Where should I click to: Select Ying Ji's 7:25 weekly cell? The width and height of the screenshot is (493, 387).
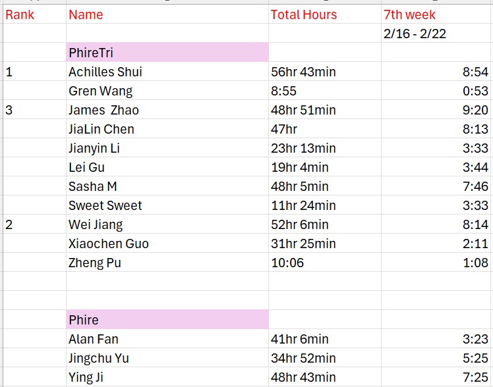[x=436, y=377]
